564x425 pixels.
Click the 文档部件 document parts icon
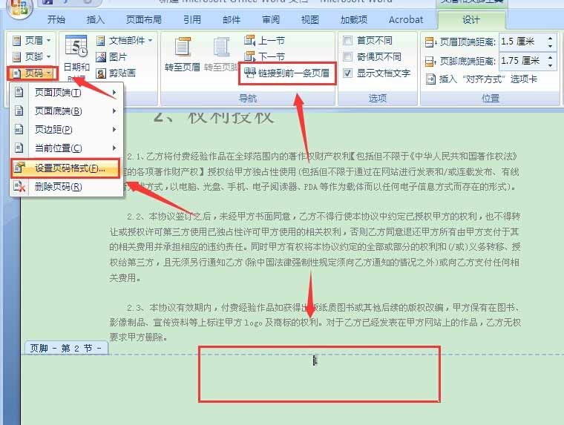click(x=101, y=41)
